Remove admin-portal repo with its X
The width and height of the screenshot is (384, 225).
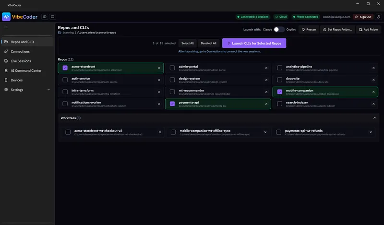pos(266,68)
